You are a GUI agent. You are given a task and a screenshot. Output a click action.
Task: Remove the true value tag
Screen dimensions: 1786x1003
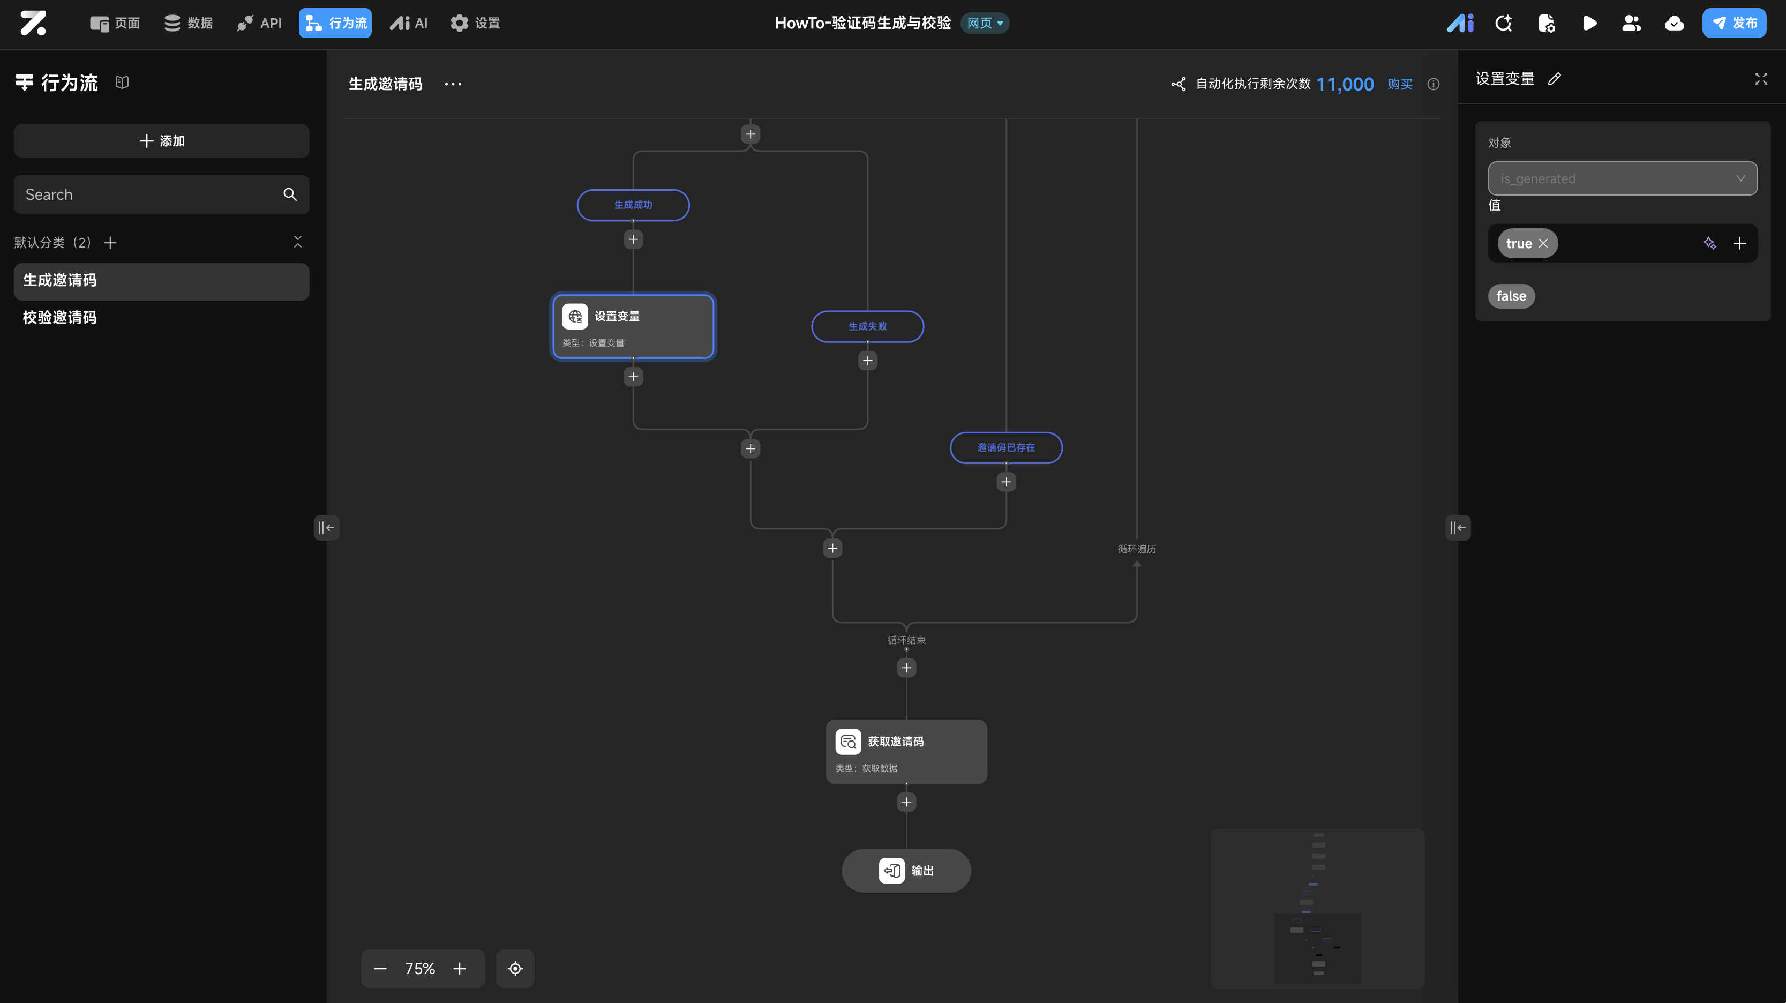point(1543,243)
